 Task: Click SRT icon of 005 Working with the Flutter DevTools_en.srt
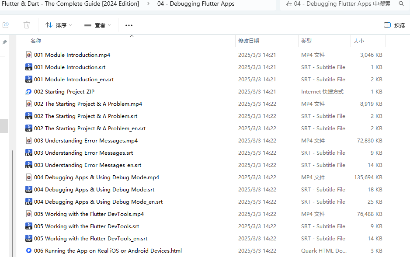29,239
